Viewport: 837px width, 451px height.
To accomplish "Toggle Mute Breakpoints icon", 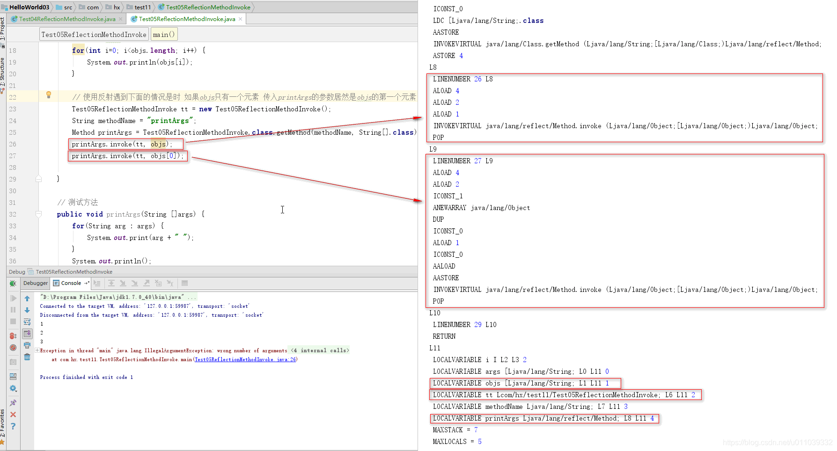I will coord(13,348).
